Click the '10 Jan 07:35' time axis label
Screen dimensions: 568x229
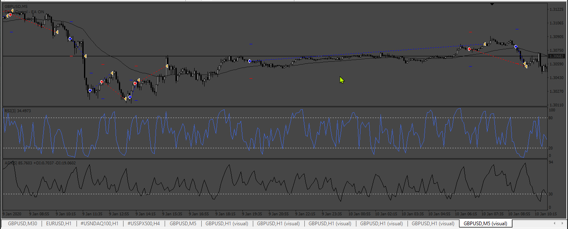click(x=493, y=214)
